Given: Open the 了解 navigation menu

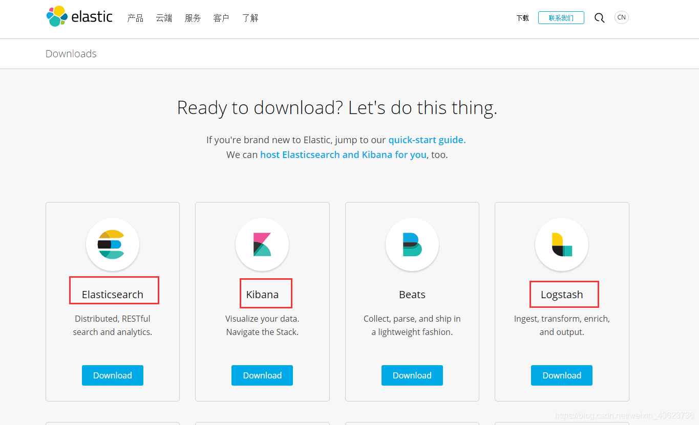Looking at the screenshot, I should [x=250, y=18].
